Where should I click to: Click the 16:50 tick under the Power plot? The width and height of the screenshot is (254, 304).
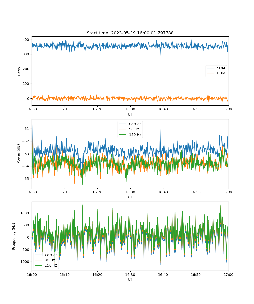pyautogui.click(x=196, y=192)
